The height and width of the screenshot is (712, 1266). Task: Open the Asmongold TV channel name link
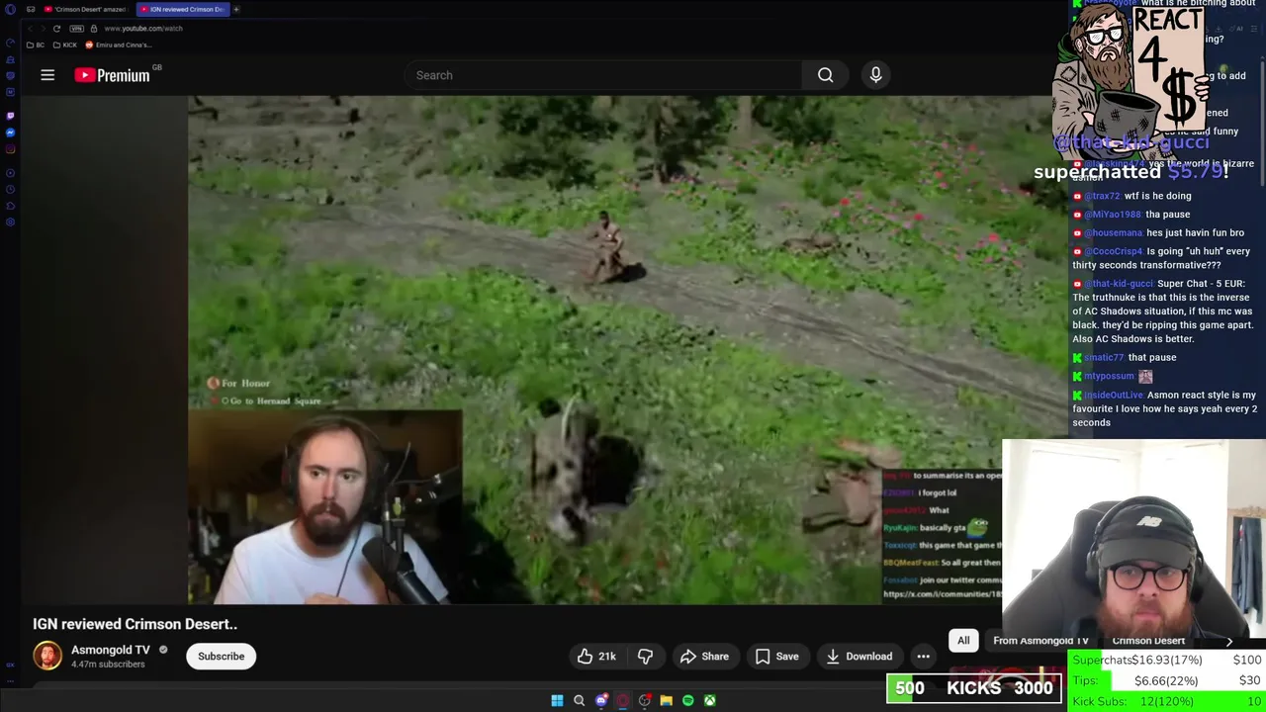tap(111, 650)
